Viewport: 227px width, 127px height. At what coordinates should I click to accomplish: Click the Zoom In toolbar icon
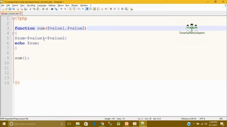(x=61, y=9)
